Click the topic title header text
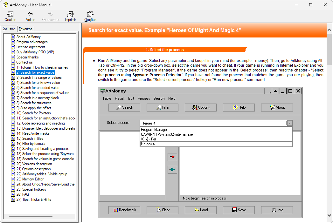This screenshot has height=223, width=333. point(165,30)
